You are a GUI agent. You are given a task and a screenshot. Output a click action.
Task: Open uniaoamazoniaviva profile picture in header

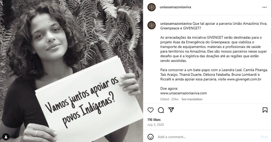pos(151,7)
